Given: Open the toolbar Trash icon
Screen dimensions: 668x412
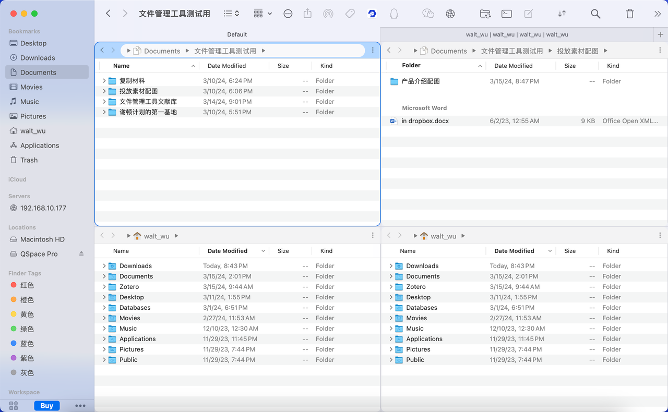Looking at the screenshot, I should (630, 14).
